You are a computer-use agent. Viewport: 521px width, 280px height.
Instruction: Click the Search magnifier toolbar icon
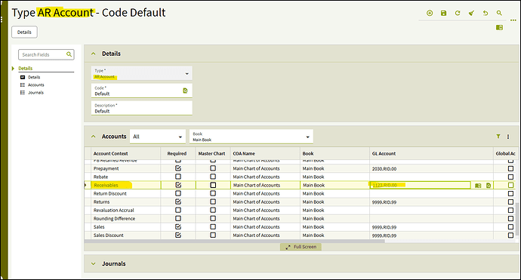point(499,13)
